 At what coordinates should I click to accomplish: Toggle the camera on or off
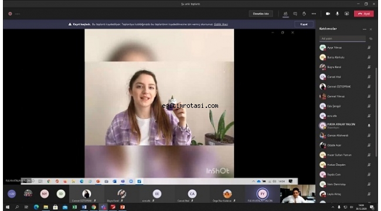pyautogui.click(x=328, y=14)
